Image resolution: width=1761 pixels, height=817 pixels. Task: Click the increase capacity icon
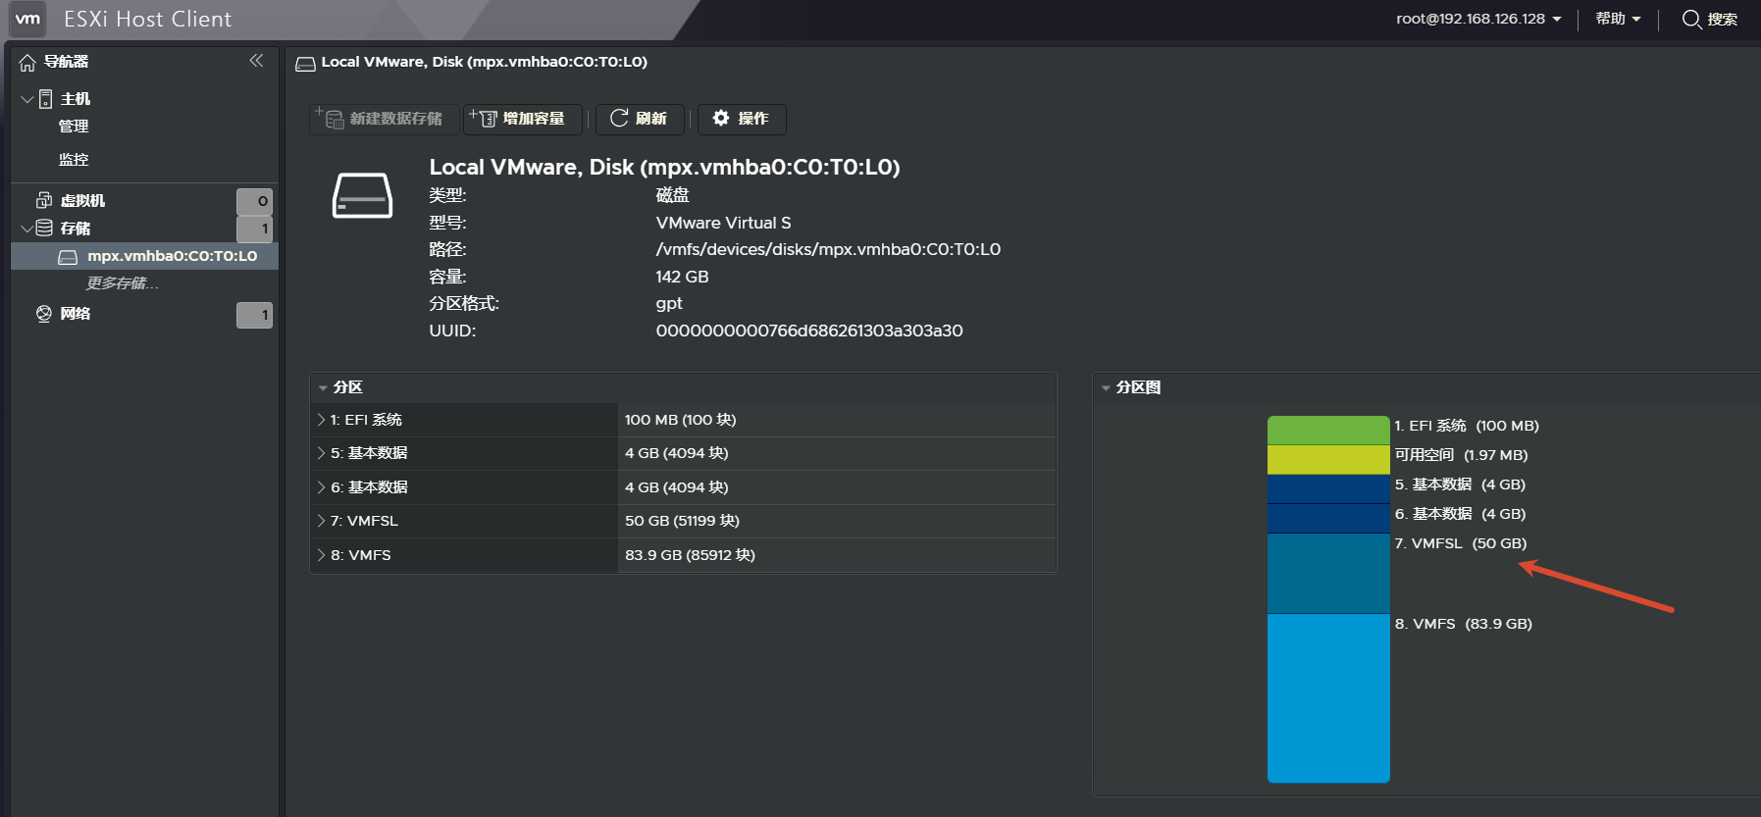click(483, 118)
